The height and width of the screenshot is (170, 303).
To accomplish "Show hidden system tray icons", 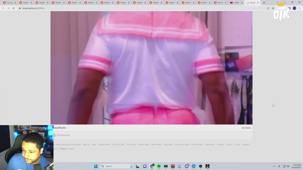I will [274, 166].
